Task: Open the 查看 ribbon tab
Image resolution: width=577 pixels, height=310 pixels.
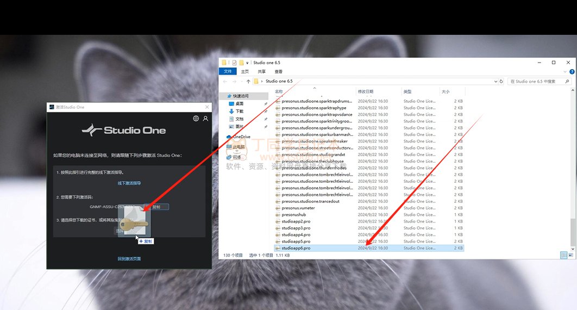Action: [279, 72]
